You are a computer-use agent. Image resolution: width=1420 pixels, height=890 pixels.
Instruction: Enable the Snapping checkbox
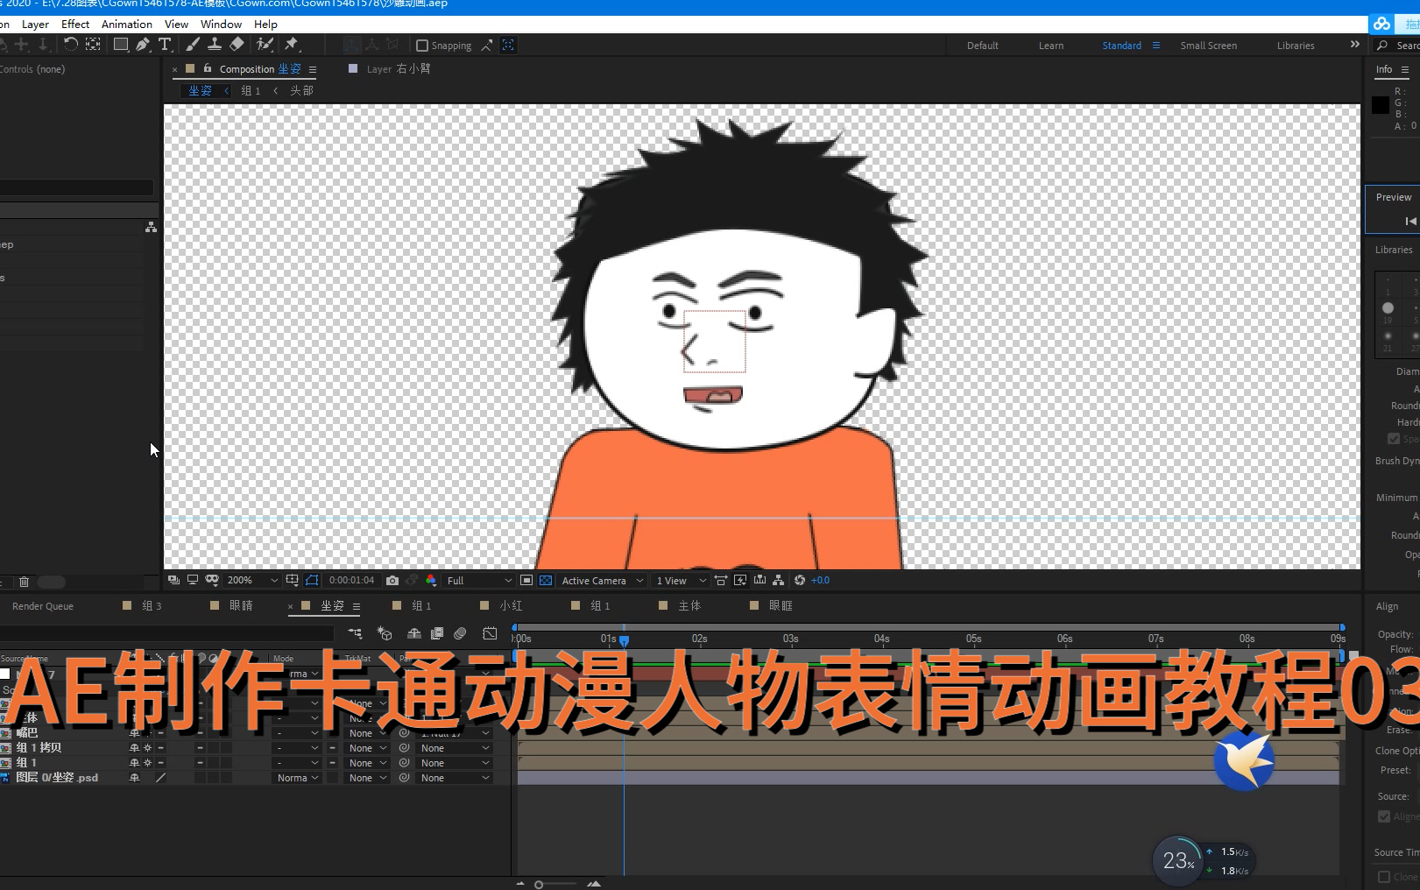[x=422, y=45]
